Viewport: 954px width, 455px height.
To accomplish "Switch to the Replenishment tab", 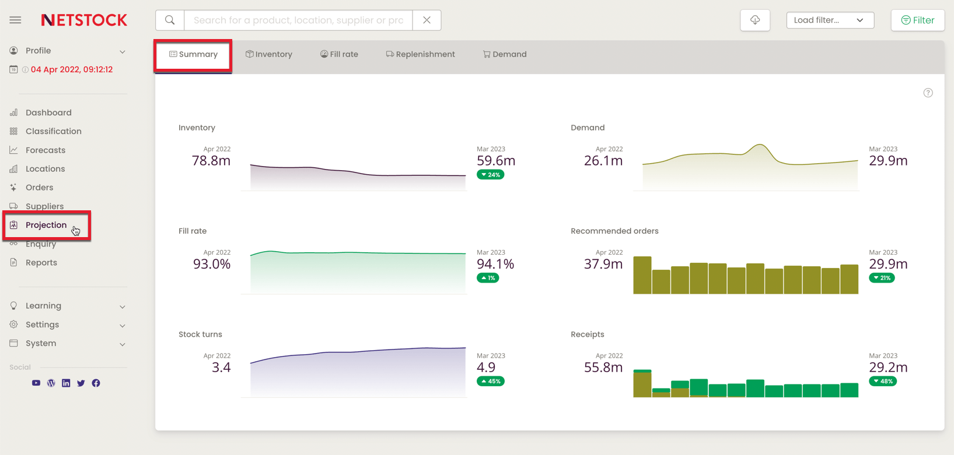I will tap(420, 54).
